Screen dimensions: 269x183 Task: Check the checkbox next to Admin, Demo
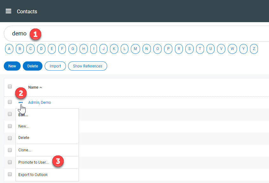pyautogui.click(x=10, y=102)
